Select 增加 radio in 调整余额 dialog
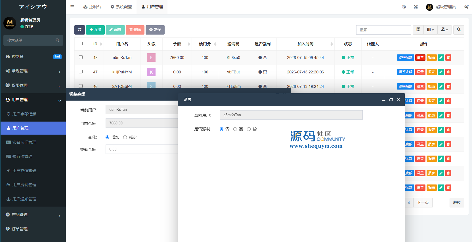This screenshot has width=472, height=242. (x=107, y=137)
